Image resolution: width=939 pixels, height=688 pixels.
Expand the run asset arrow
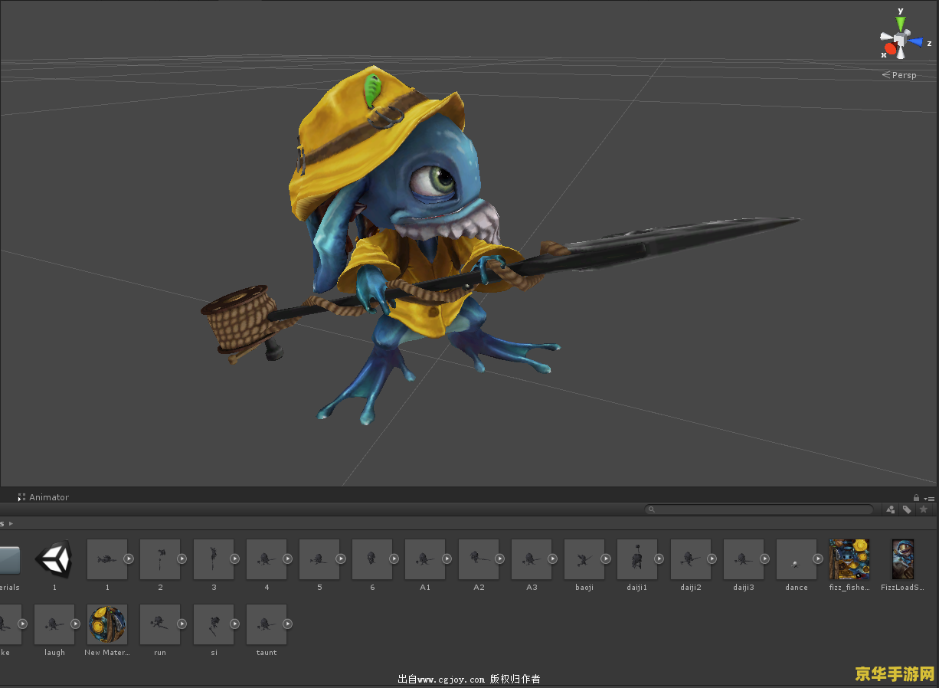[182, 624]
